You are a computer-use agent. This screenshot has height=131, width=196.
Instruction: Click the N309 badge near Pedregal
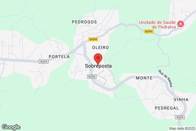[180, 117]
